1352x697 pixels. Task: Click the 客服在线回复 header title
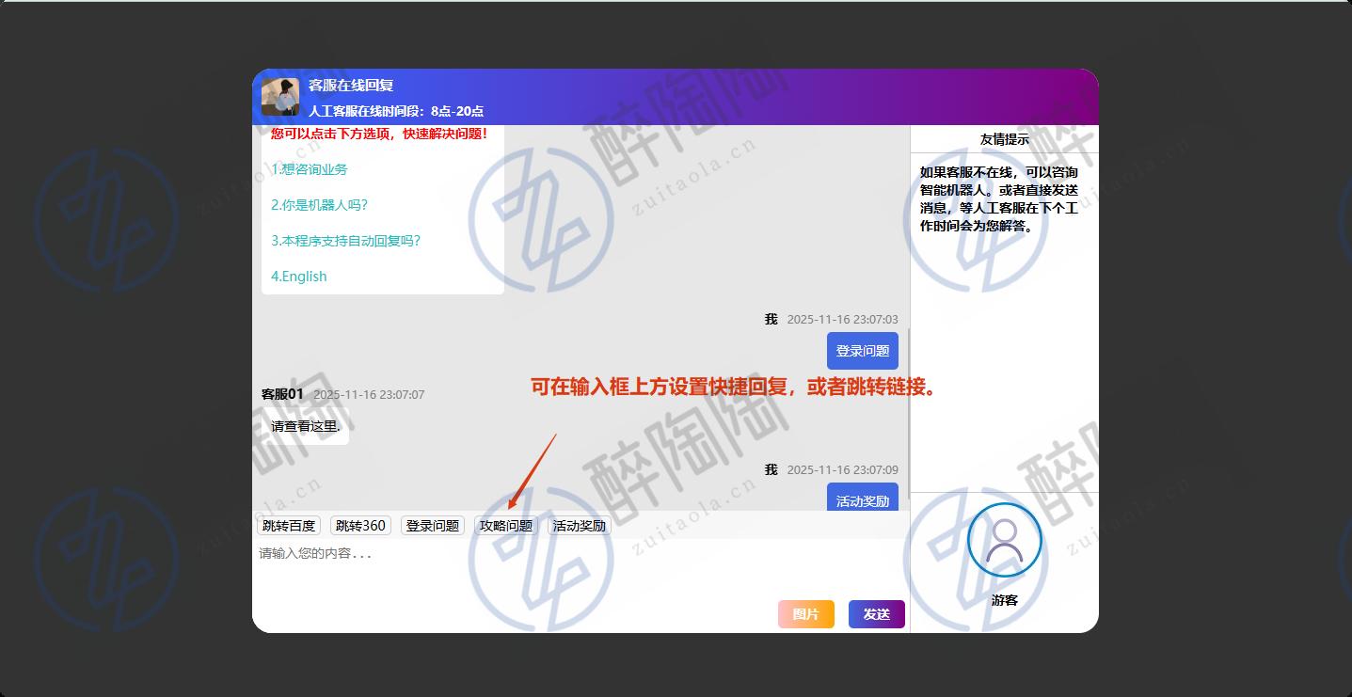(351, 86)
